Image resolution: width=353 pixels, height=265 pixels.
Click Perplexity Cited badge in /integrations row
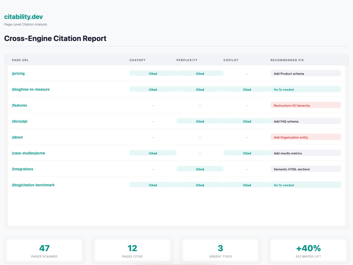200,169
